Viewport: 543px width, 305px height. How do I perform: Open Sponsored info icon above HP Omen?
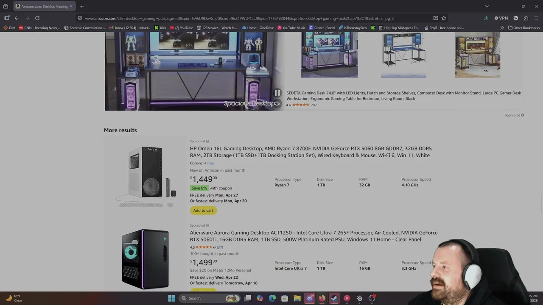pos(207,141)
